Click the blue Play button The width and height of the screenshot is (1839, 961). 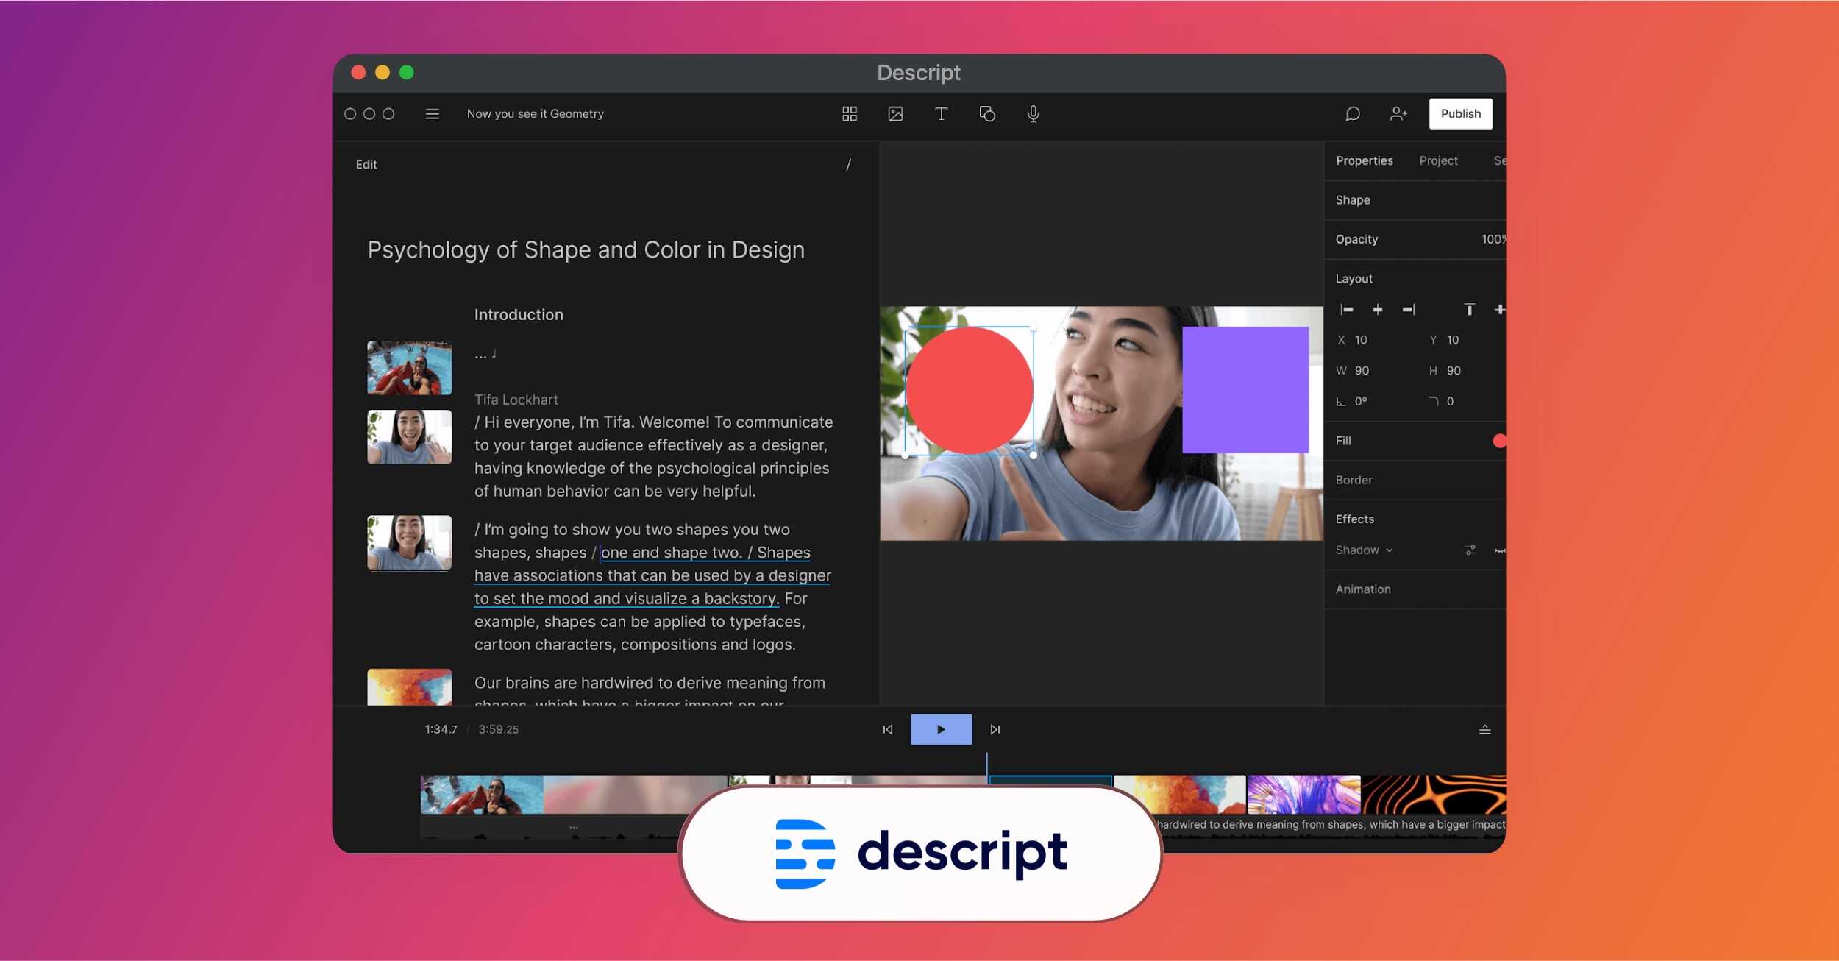(x=941, y=729)
